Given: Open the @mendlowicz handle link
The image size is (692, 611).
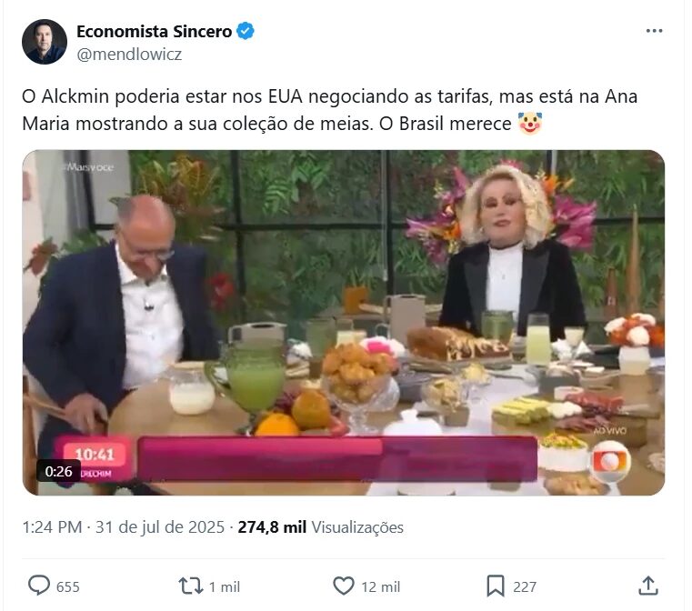Looking at the screenshot, I should (129, 54).
